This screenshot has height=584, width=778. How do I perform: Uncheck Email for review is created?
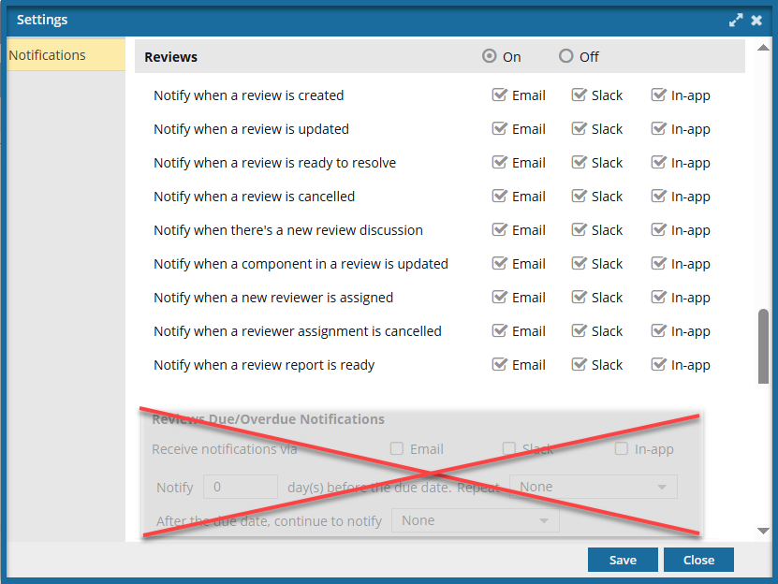click(x=500, y=95)
